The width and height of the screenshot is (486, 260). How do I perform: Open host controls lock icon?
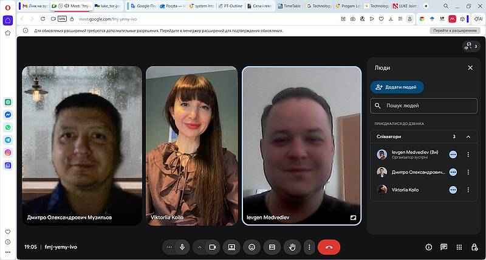tap(474, 247)
